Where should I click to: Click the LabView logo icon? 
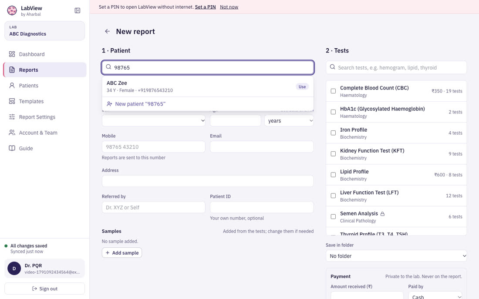coord(12,10)
